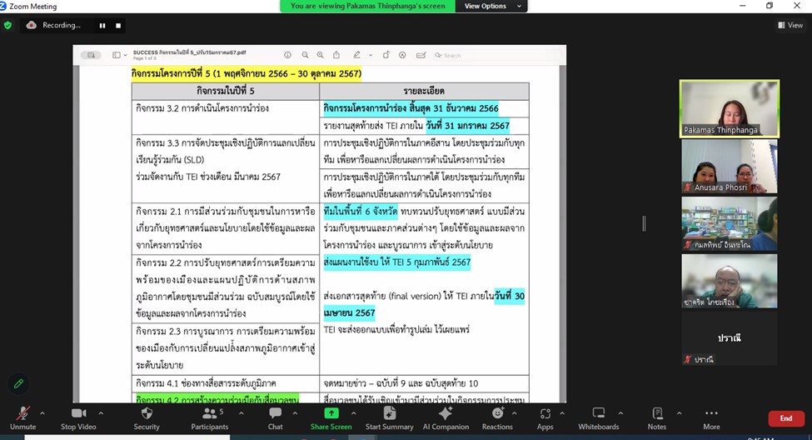Open Reactions picker
The width and height of the screenshot is (812, 440).
[497, 417]
